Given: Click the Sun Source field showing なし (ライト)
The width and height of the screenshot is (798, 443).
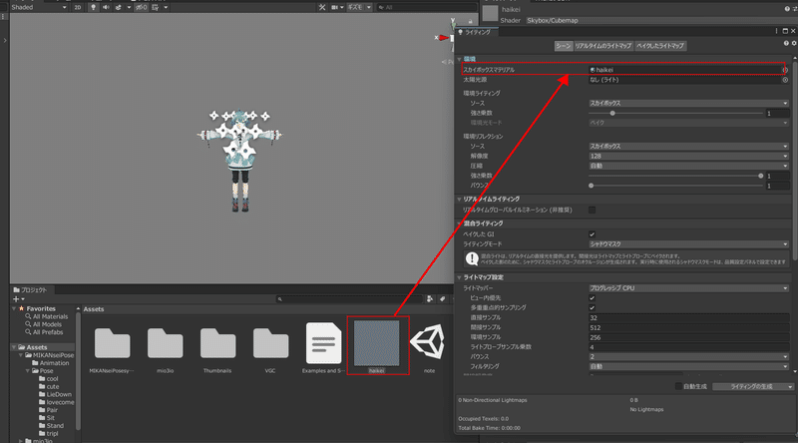Looking at the screenshot, I should coord(685,80).
